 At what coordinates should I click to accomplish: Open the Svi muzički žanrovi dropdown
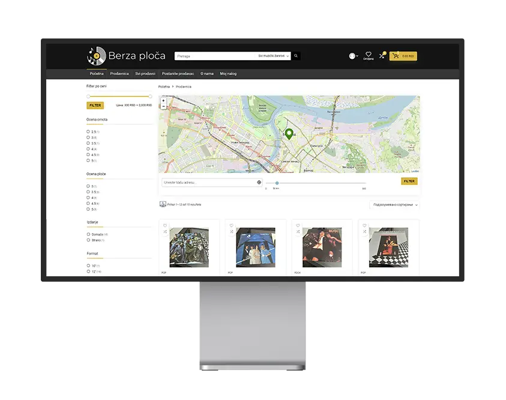tap(273, 56)
